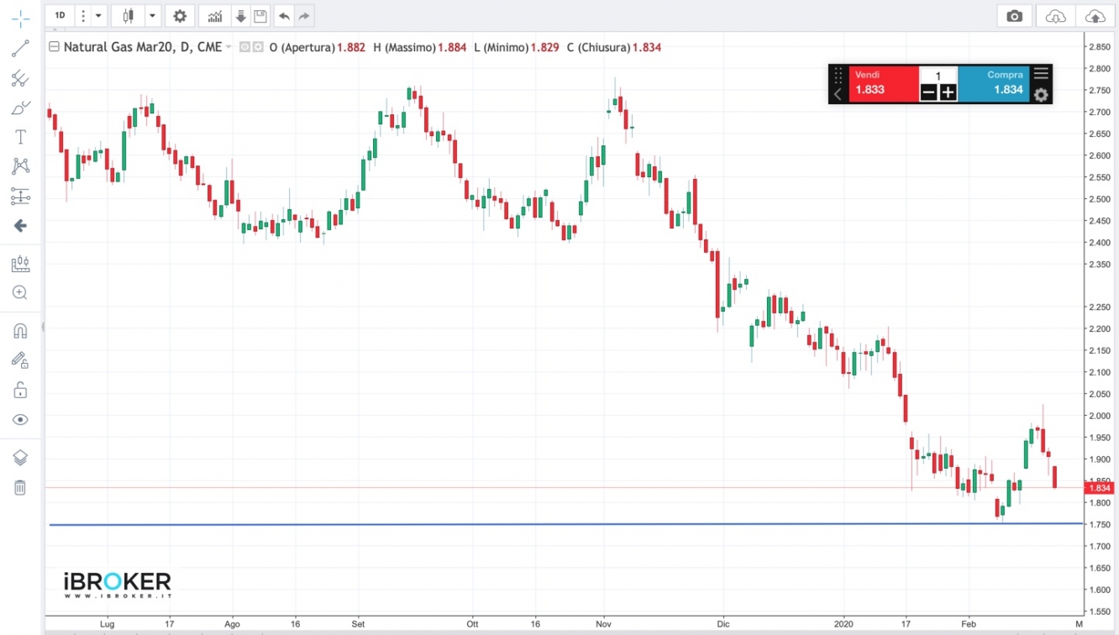1119x635 pixels.
Task: Click the candlestick chart style icon
Action: 129,15
